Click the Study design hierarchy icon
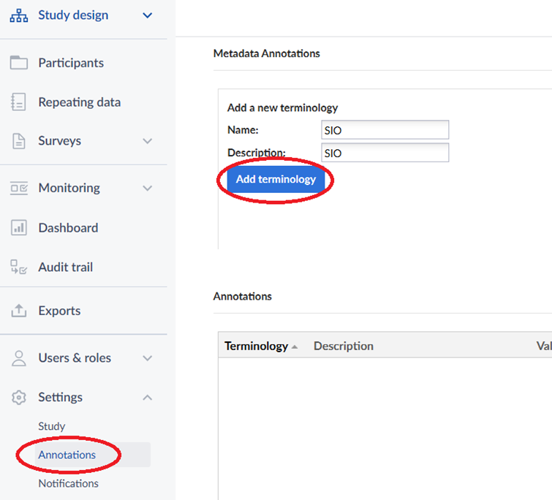Image resolution: width=552 pixels, height=500 pixels. 19,15
